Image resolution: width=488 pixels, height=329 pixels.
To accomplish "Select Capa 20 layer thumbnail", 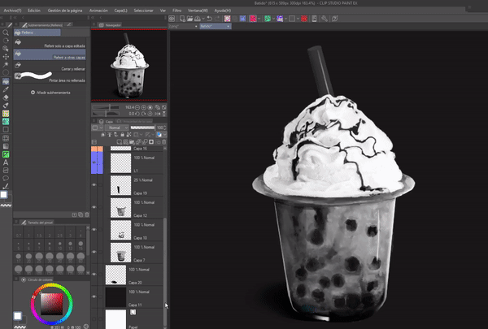I will (115, 275).
